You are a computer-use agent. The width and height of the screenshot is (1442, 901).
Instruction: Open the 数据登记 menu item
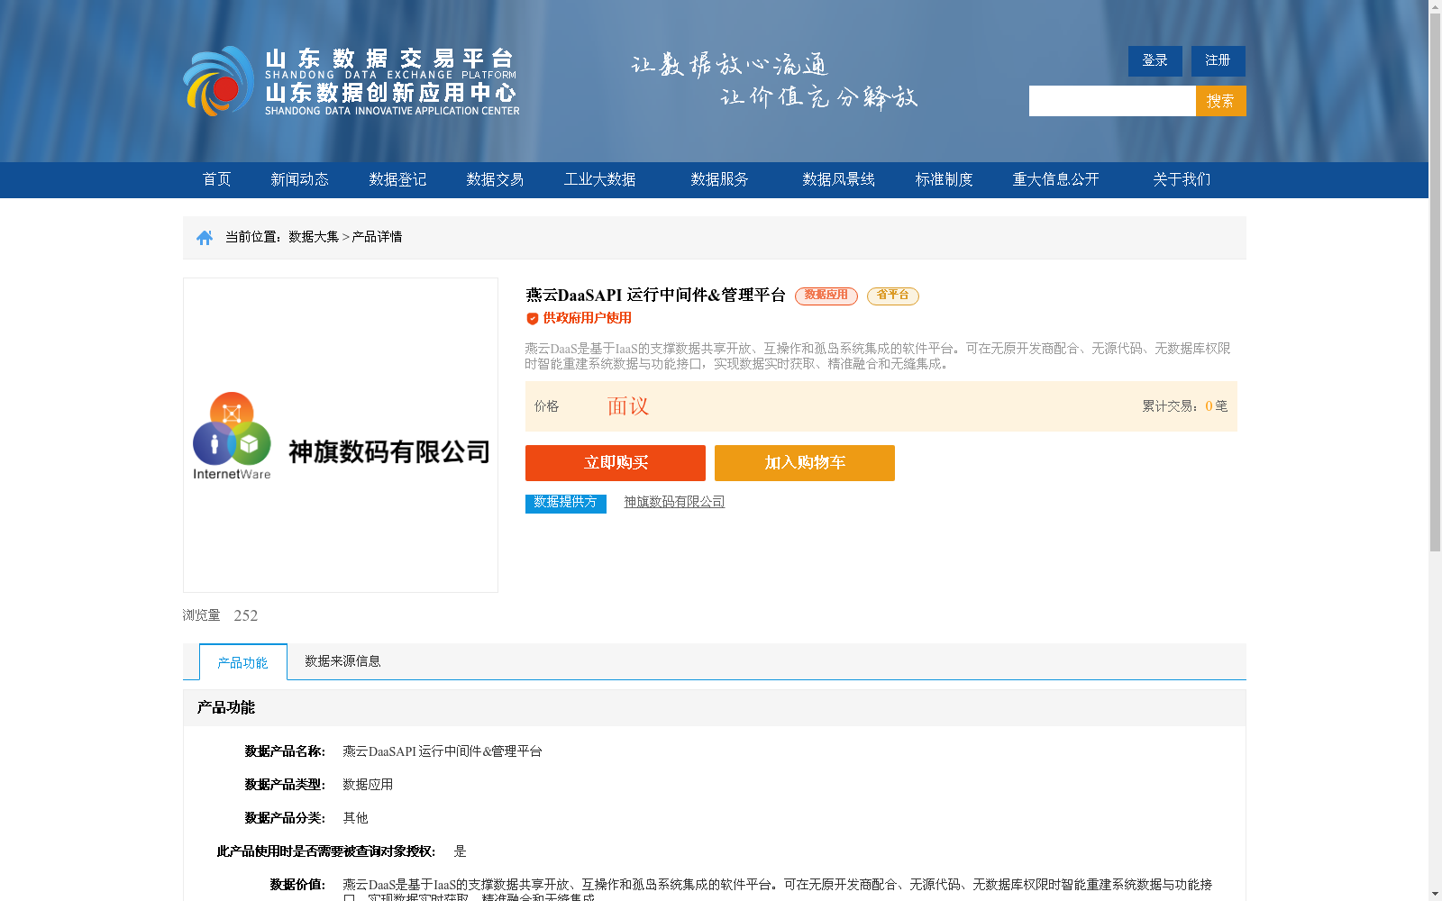coord(397,179)
